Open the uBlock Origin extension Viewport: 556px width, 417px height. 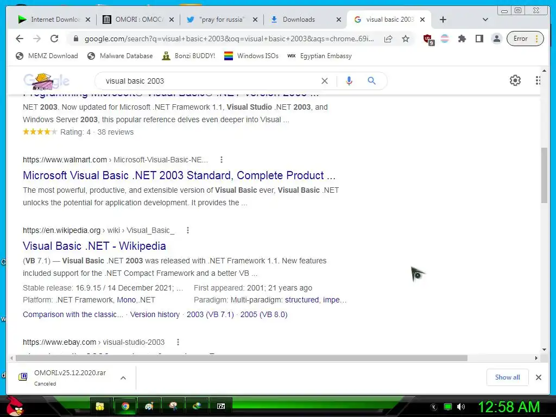(x=428, y=39)
